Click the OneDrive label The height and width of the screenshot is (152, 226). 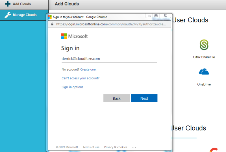pos(204,84)
